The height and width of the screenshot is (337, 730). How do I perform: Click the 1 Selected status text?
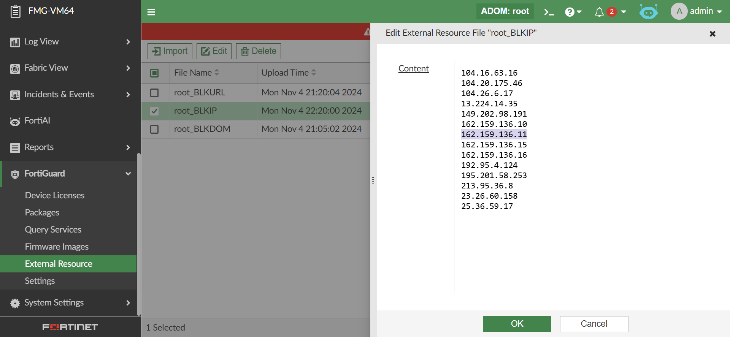(166, 328)
